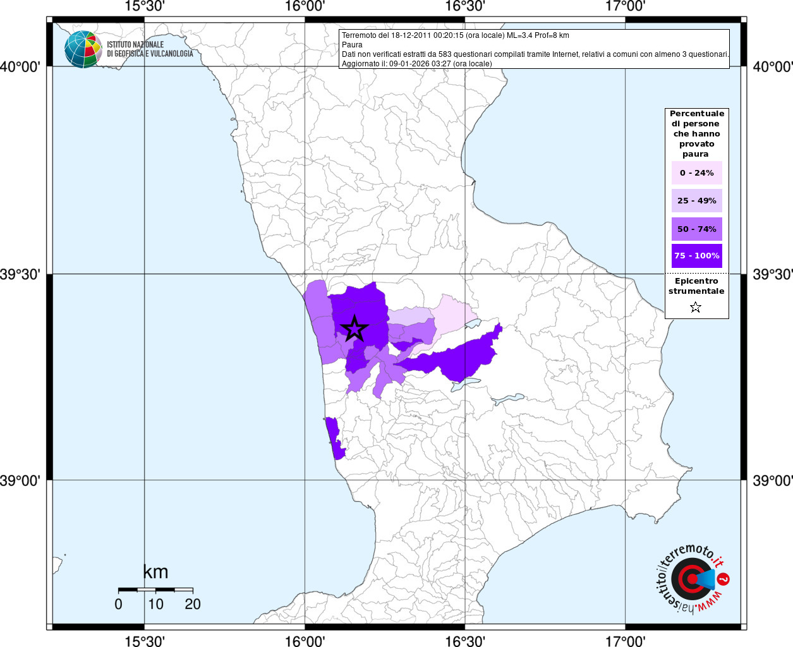Click the pale pink municipality northeast of epicenter
This screenshot has width=793, height=647.
click(454, 315)
